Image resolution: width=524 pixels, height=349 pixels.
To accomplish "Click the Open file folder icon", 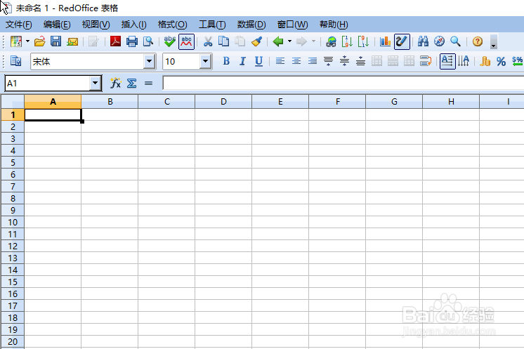I will tap(39, 41).
